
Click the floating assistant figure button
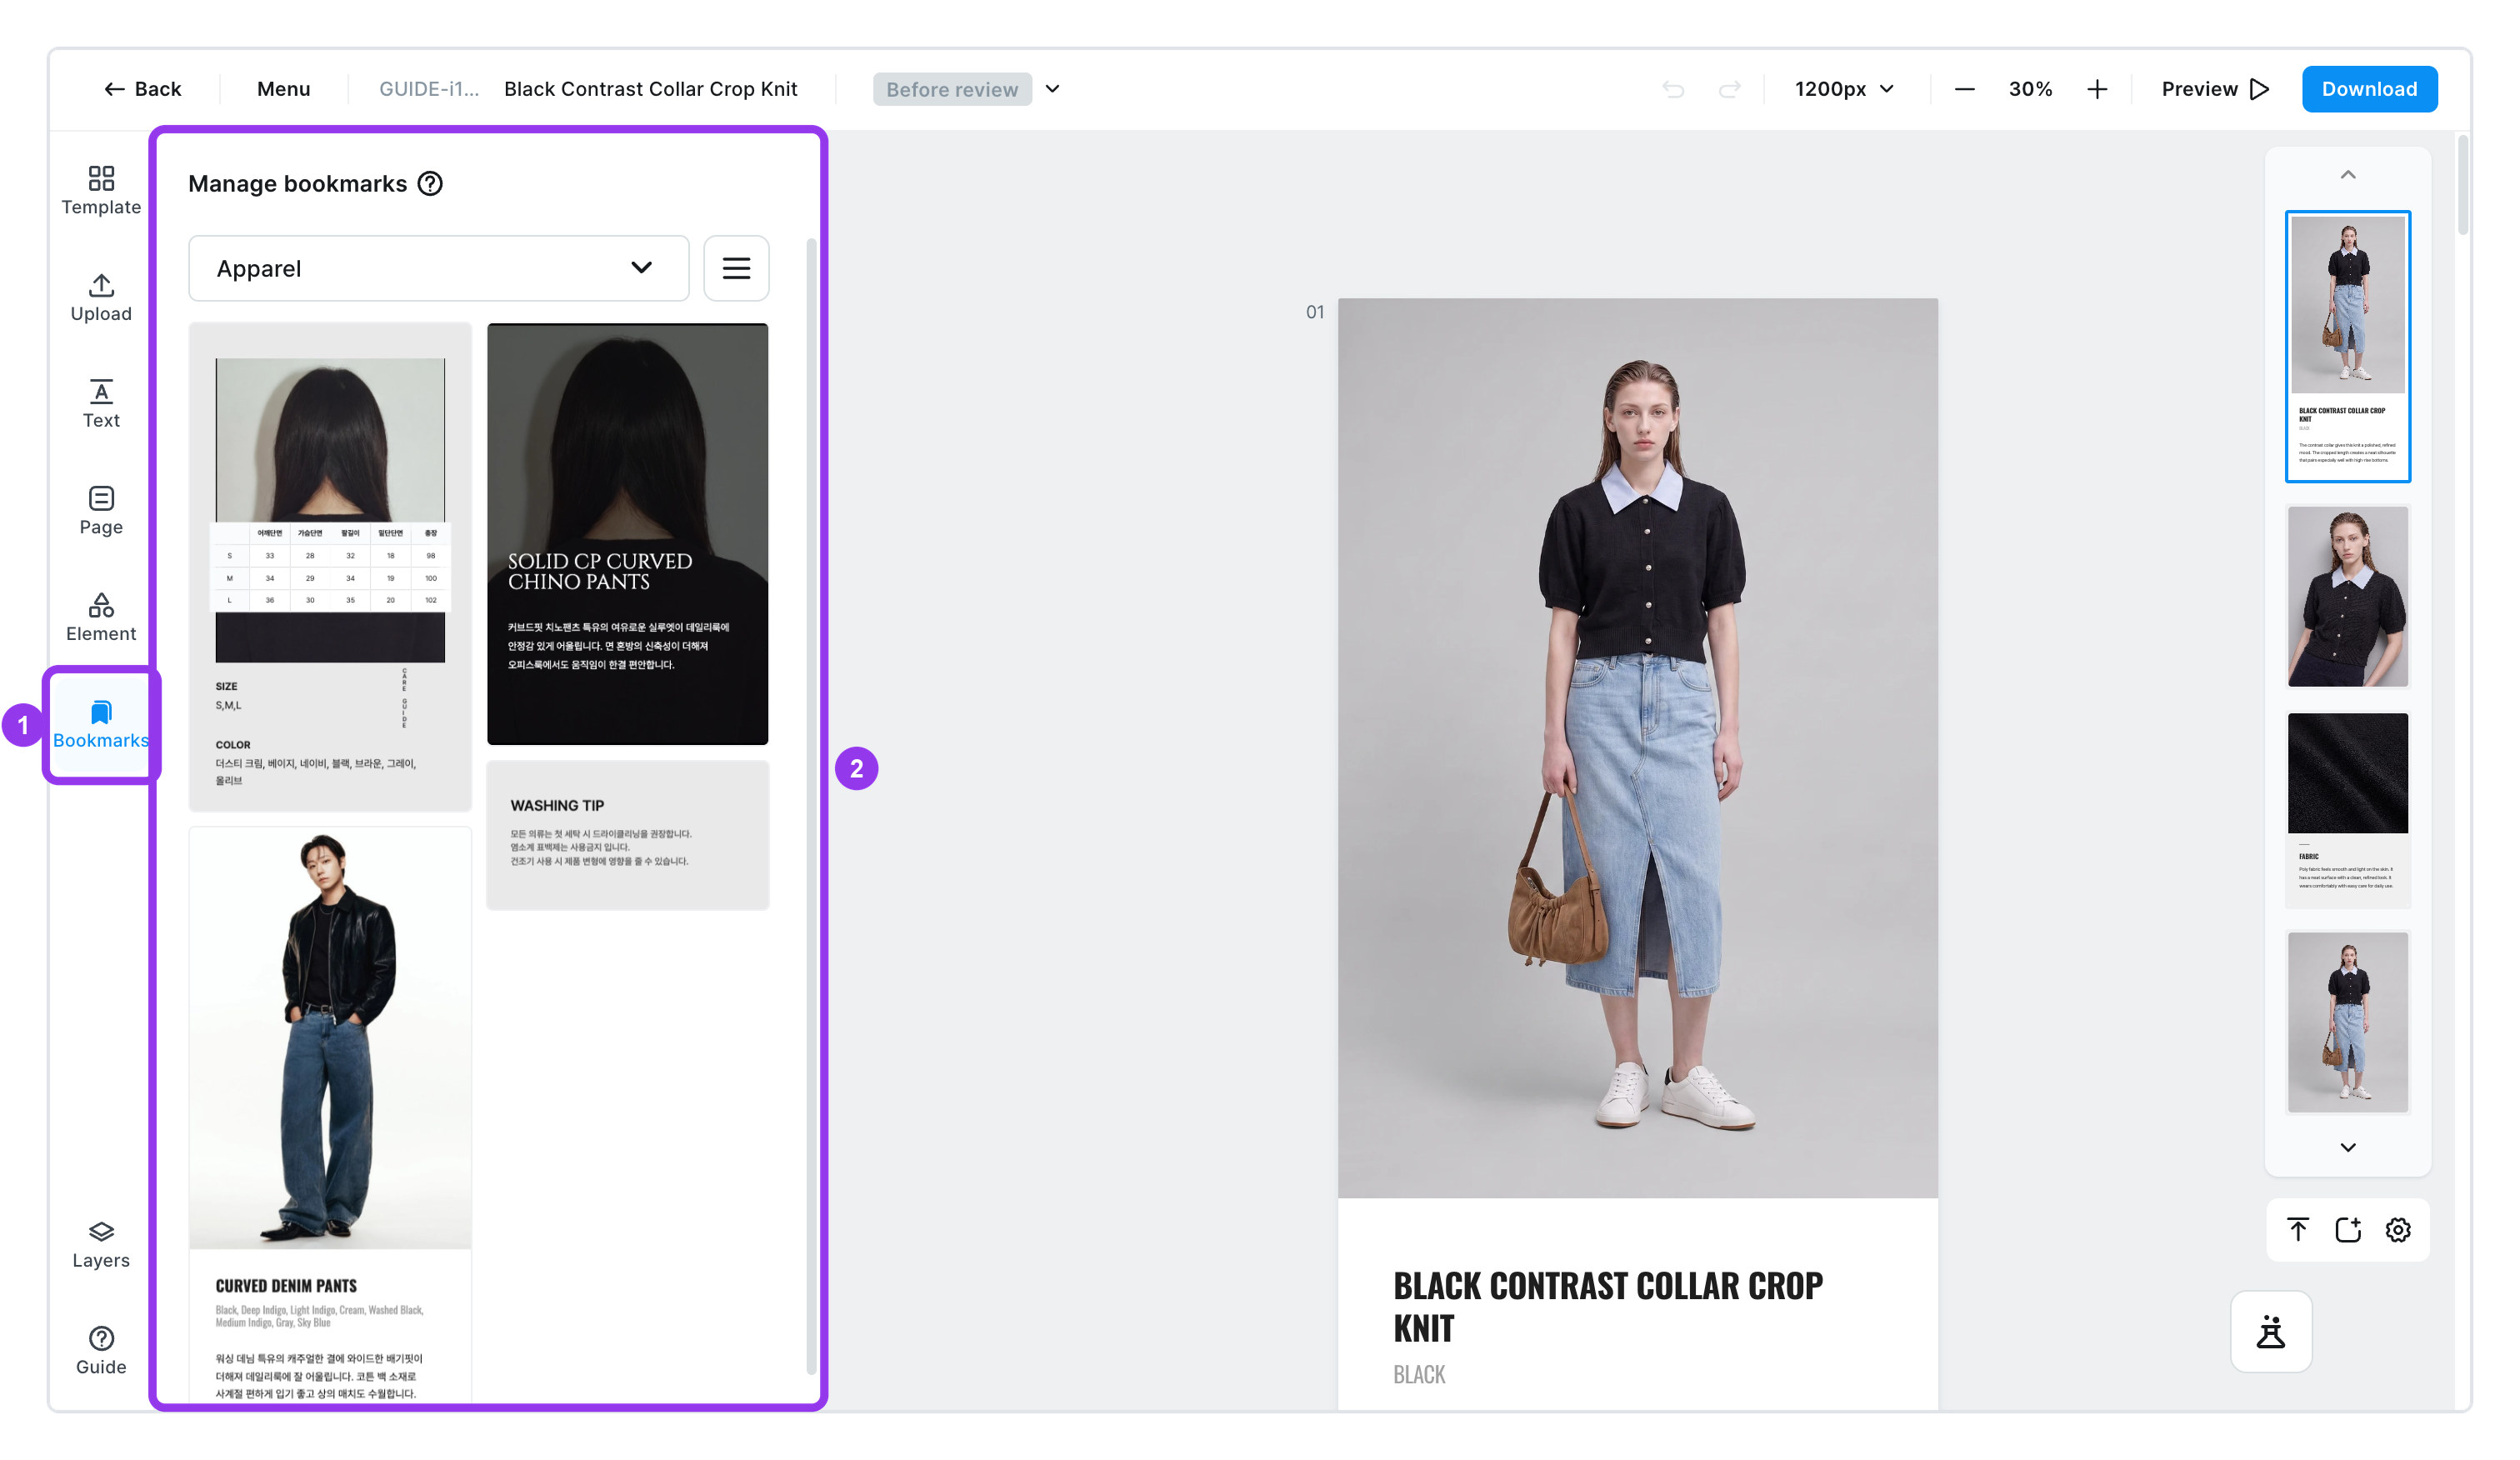(2271, 1332)
